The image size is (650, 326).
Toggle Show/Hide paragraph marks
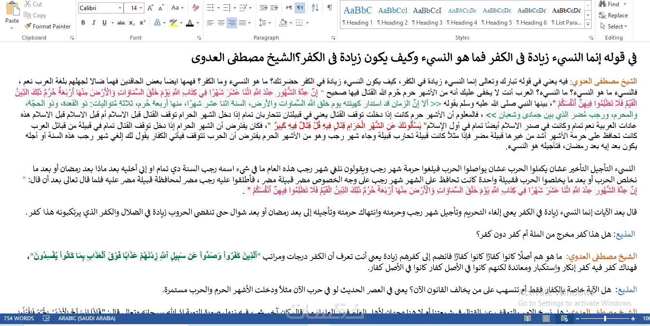click(x=329, y=8)
